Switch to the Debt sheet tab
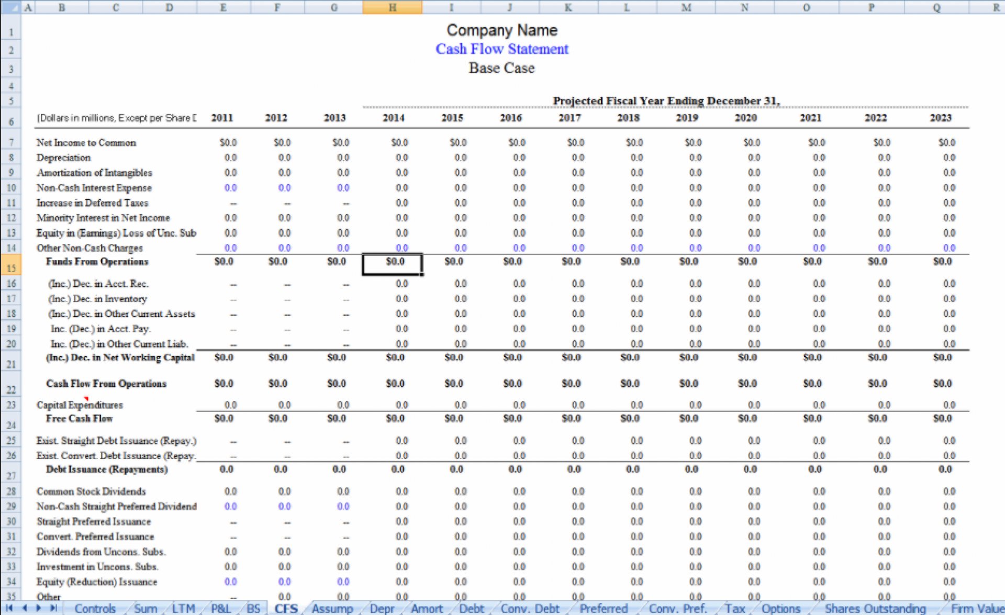The height and width of the screenshot is (615, 1005). click(471, 609)
